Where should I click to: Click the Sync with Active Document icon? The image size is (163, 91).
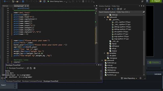[x=112, y=9]
